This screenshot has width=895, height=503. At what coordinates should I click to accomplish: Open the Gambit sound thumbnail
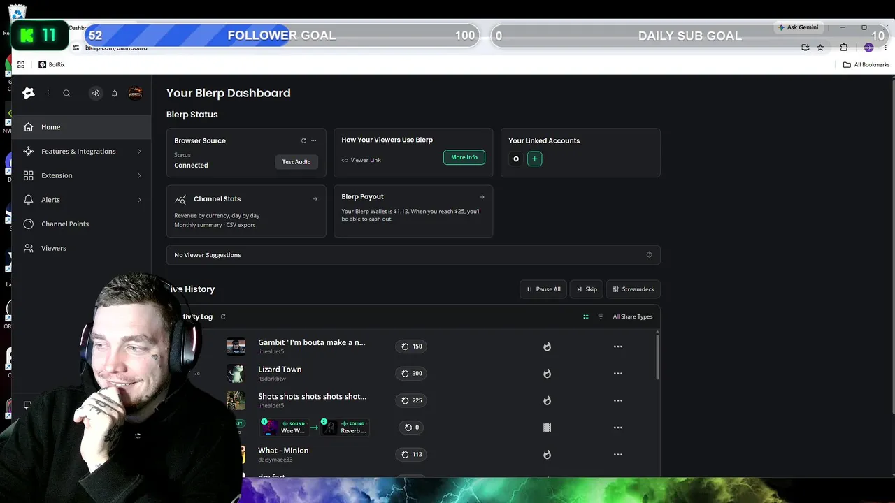click(x=236, y=347)
